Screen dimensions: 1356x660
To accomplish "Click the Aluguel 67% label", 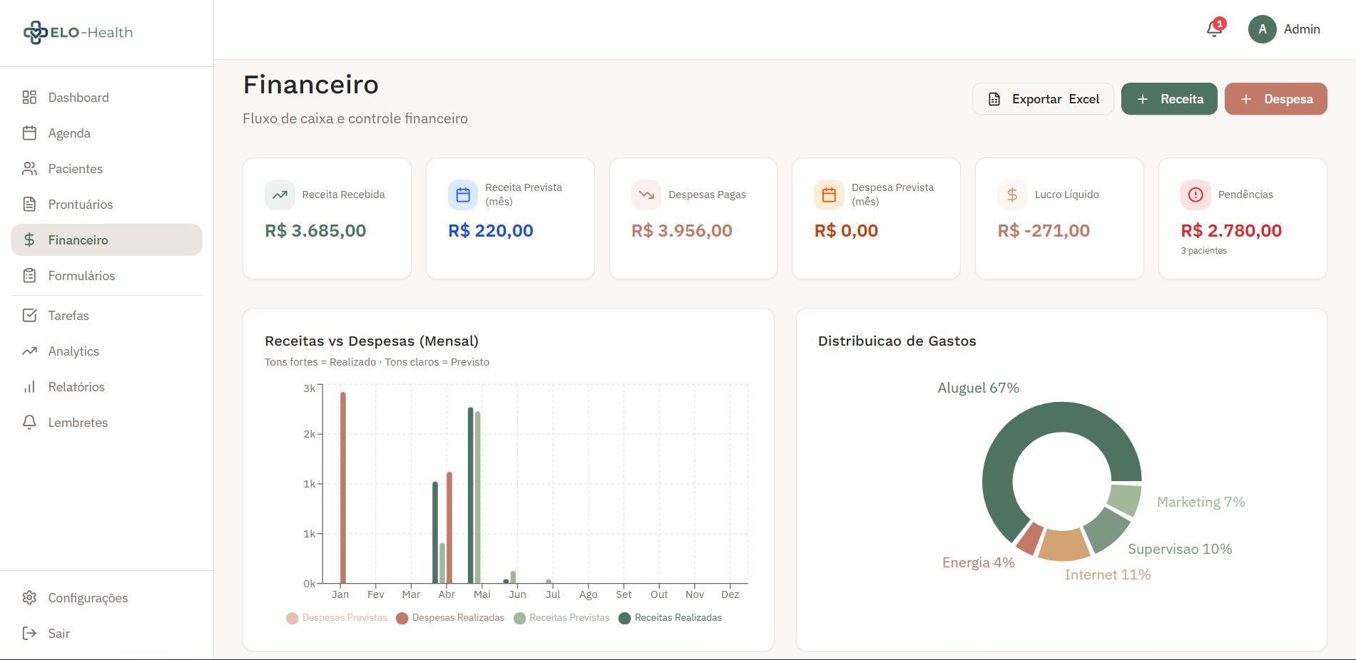I will tap(978, 388).
